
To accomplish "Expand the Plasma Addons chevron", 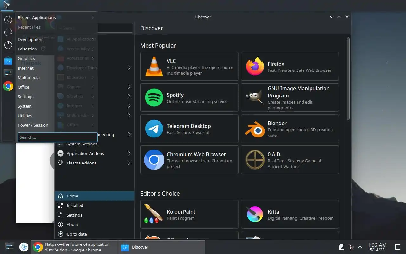I will pyautogui.click(x=129, y=163).
